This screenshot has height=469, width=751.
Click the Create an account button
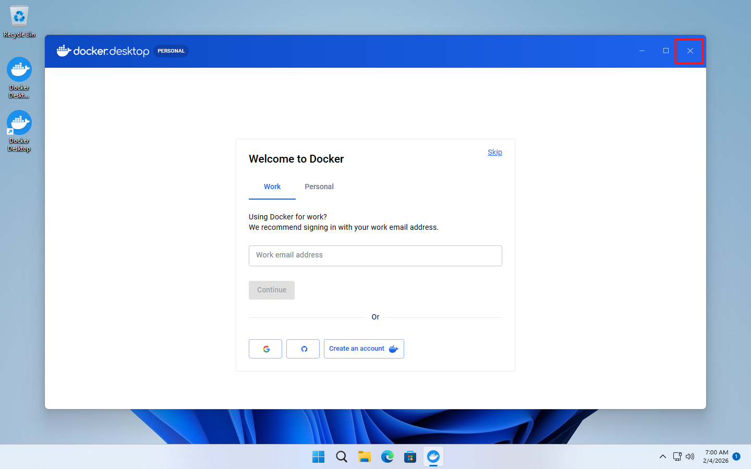(x=364, y=349)
